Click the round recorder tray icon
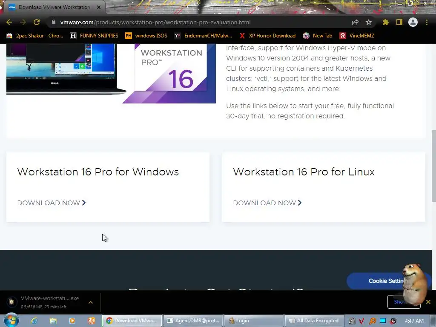Screen dimensions: 436x327 [393, 321]
